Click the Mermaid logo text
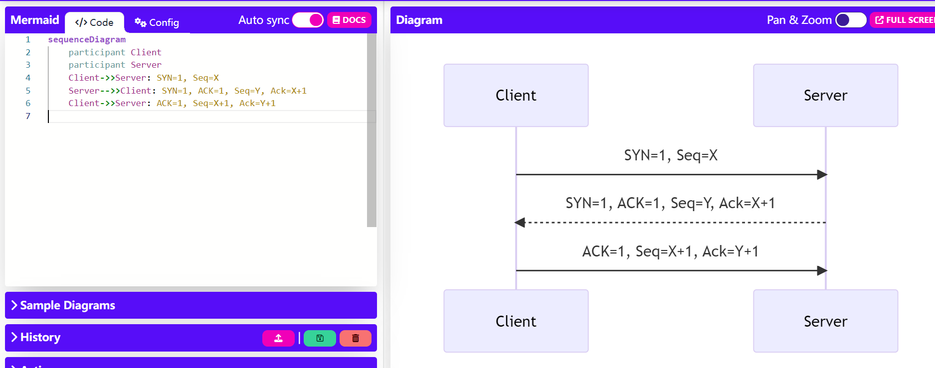 [35, 20]
